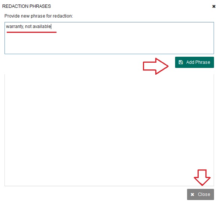Place cursor in blank area below typed phrase
Image resolution: width=220 pixels, height=209 pixels.
pyautogui.click(x=109, y=43)
